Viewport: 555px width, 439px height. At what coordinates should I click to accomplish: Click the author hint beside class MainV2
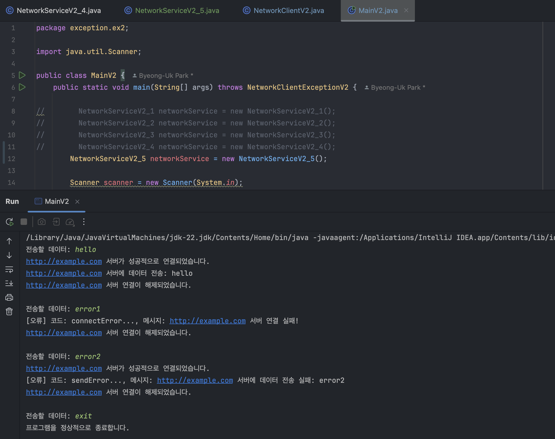(163, 76)
